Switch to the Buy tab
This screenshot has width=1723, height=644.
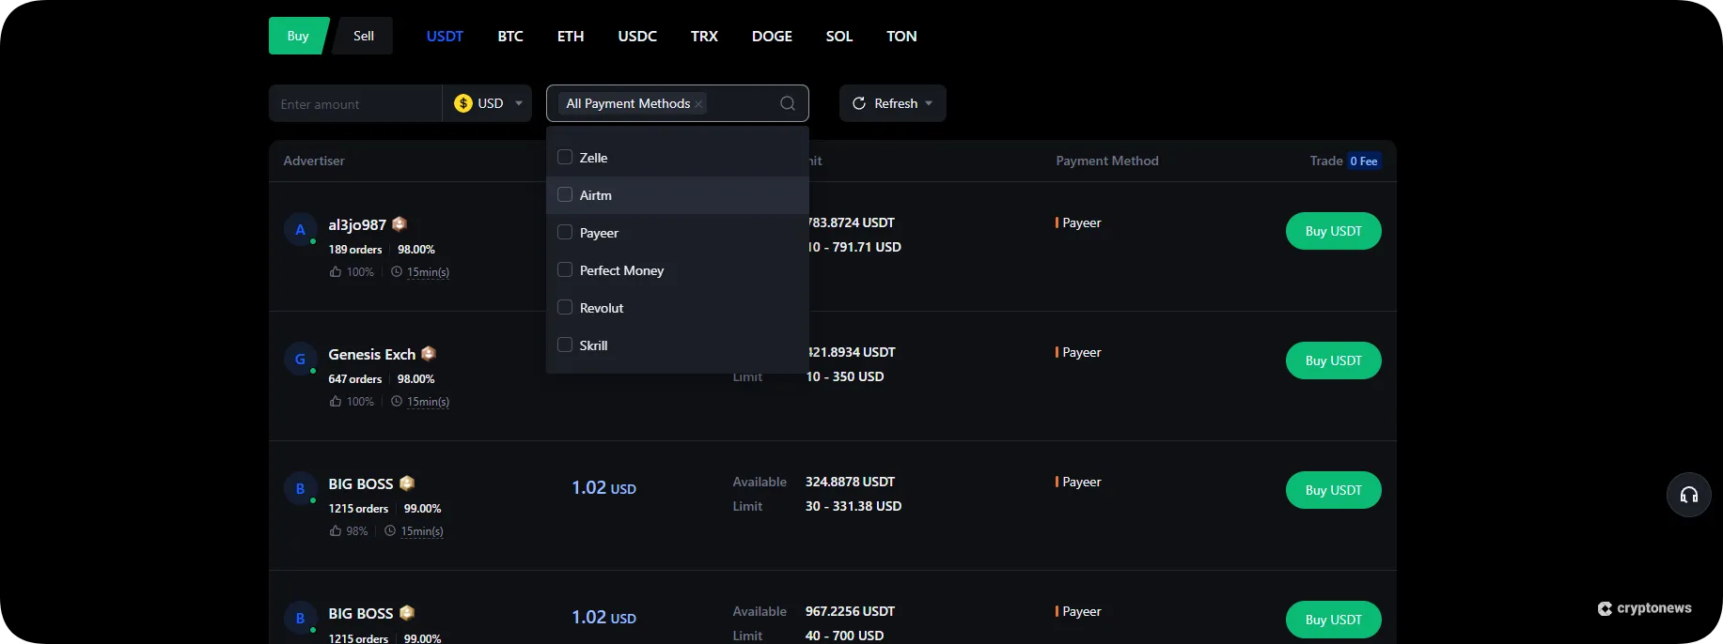[x=298, y=36]
